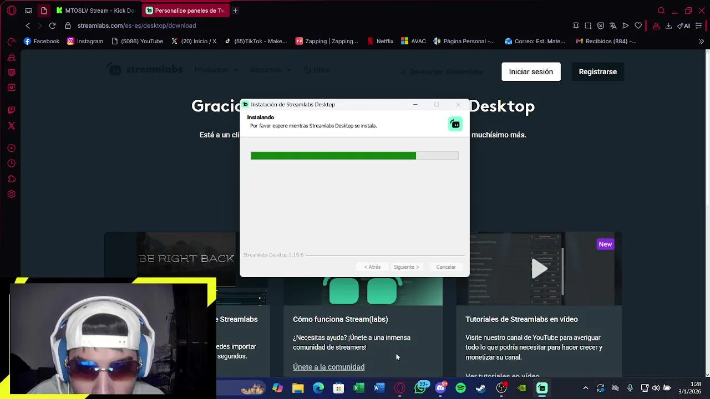This screenshot has height=399, width=710.
Task: Take a snapshot with the capture icon
Action: pos(588,25)
